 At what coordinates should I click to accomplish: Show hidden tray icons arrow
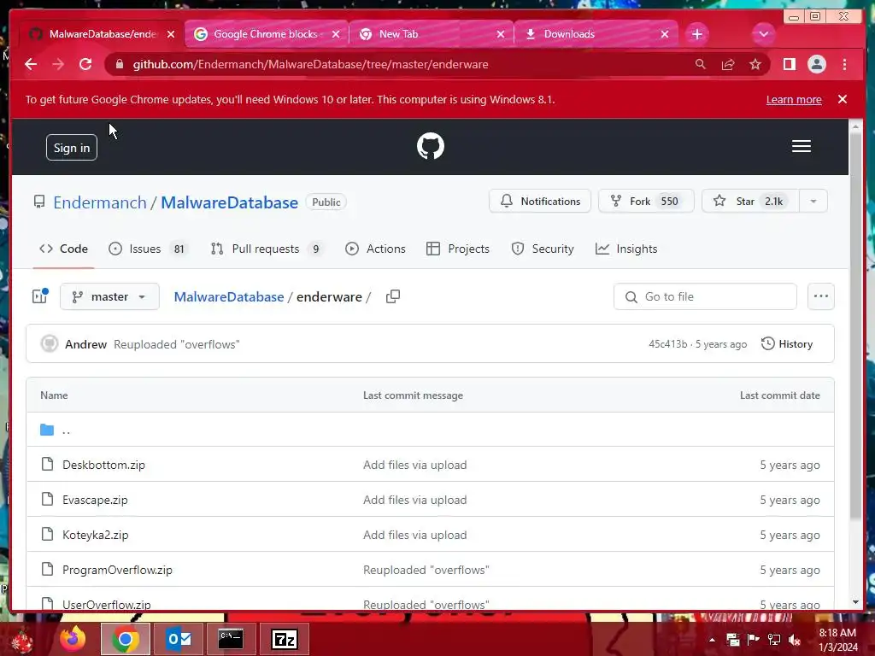pos(712,640)
